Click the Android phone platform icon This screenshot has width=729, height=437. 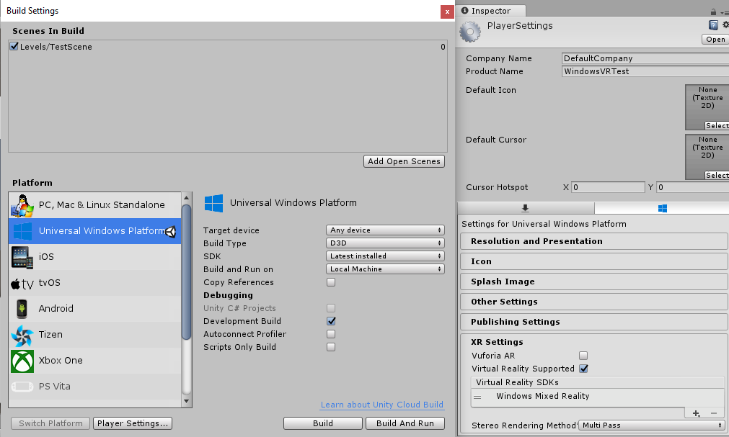pos(22,309)
